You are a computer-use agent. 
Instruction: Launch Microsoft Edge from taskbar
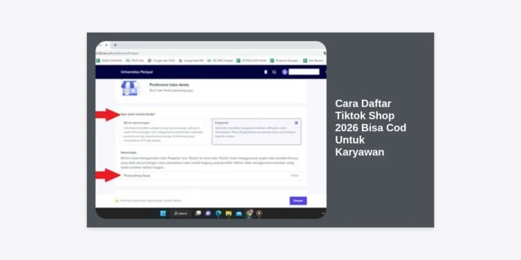218,214
